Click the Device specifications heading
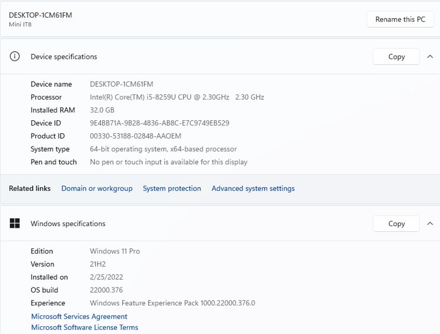The width and height of the screenshot is (440, 334). tap(64, 57)
